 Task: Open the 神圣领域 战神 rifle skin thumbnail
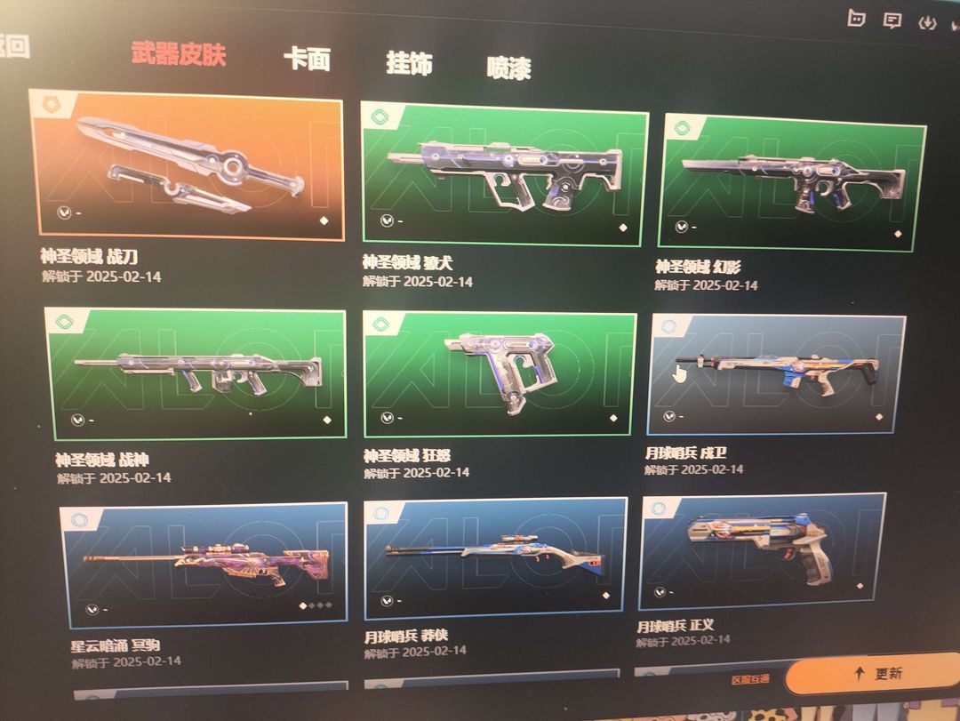coord(197,373)
